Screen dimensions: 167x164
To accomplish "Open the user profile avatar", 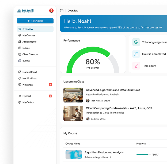I will coord(51,11).
